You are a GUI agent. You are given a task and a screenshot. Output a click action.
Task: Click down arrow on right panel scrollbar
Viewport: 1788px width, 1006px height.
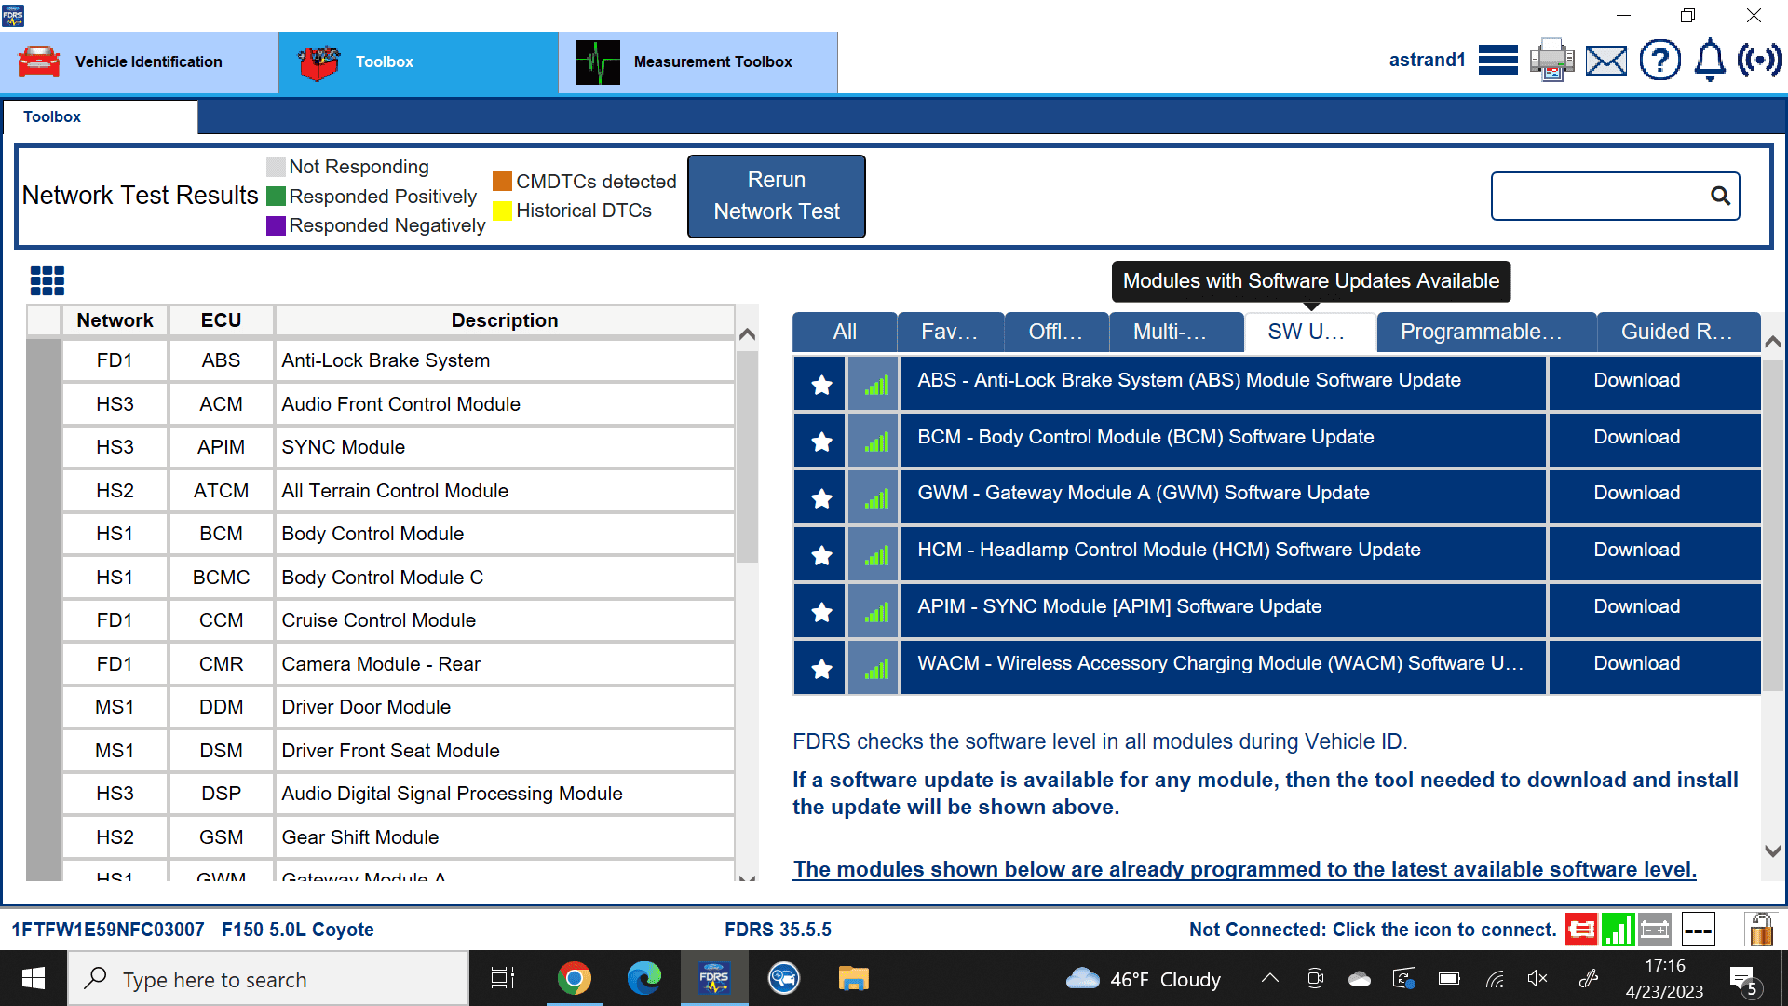(x=1773, y=850)
